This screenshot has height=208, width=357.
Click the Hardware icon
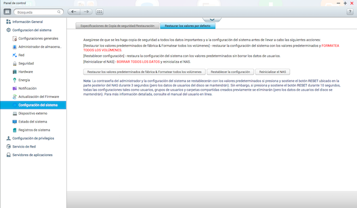(x=15, y=72)
